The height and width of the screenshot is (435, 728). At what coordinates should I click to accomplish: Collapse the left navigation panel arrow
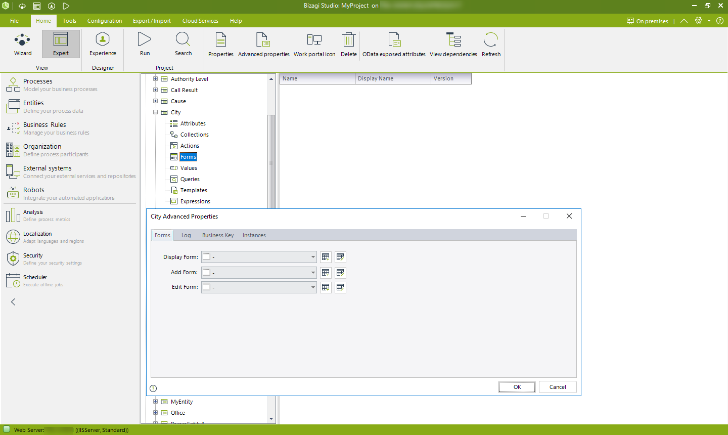pyautogui.click(x=13, y=302)
